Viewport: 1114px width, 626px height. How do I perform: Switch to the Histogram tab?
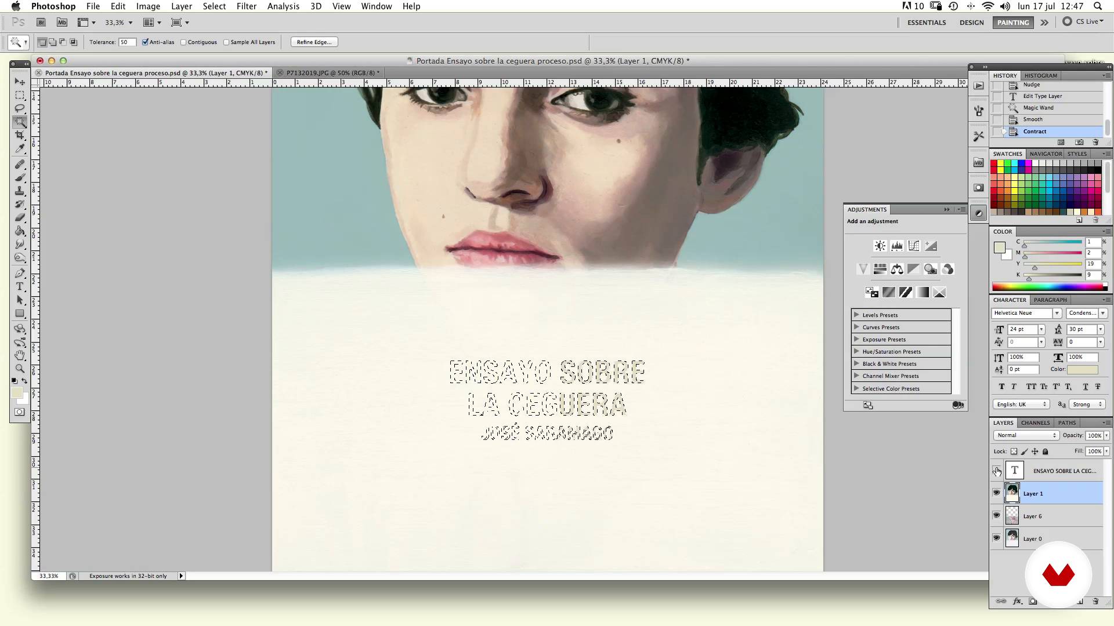pyautogui.click(x=1040, y=75)
